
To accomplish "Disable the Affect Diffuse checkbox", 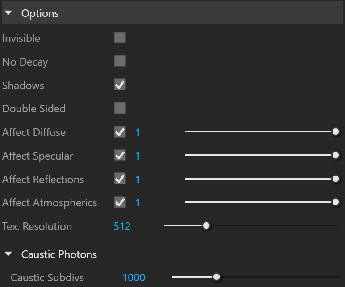I will [120, 132].
